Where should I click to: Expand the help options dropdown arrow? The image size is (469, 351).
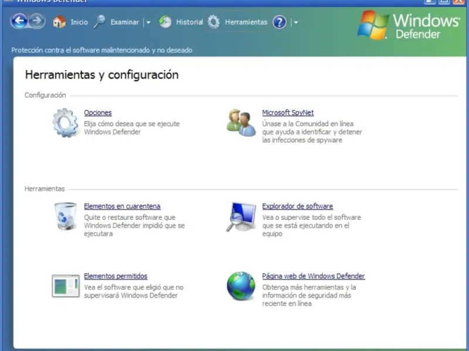point(296,22)
